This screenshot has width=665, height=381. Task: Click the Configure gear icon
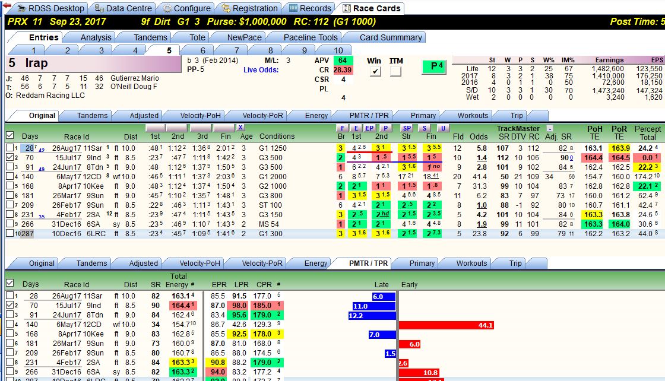(x=167, y=8)
